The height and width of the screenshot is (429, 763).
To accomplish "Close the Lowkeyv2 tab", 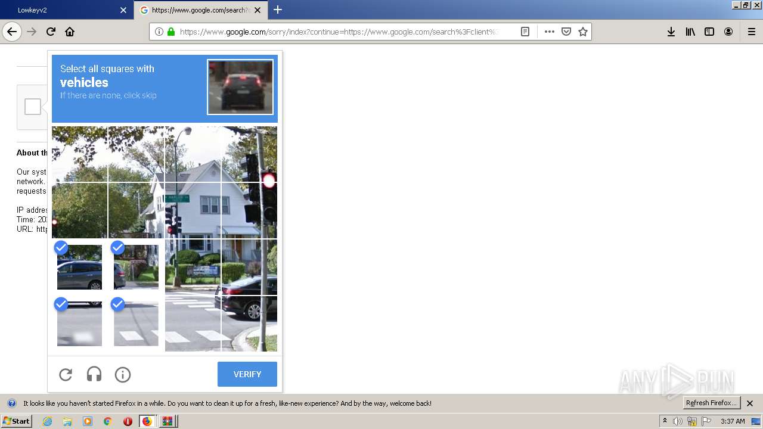I will (x=123, y=10).
